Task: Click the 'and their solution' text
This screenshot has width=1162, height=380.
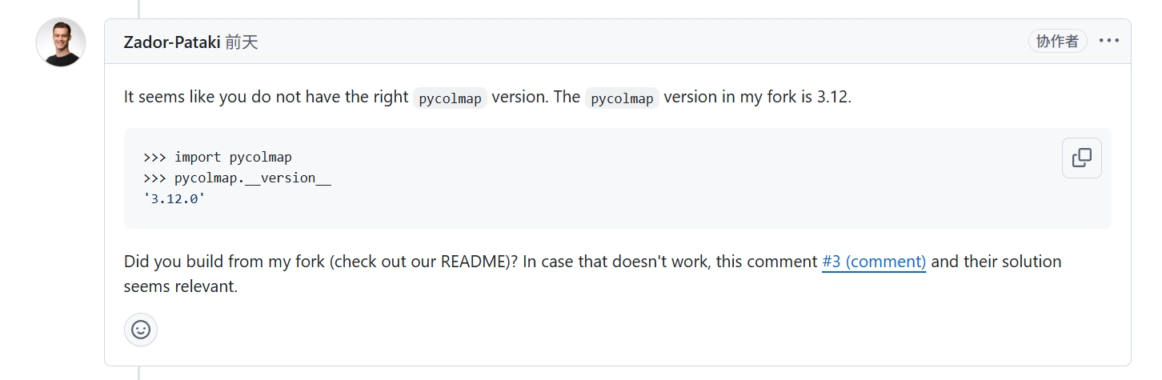Action: tap(996, 262)
